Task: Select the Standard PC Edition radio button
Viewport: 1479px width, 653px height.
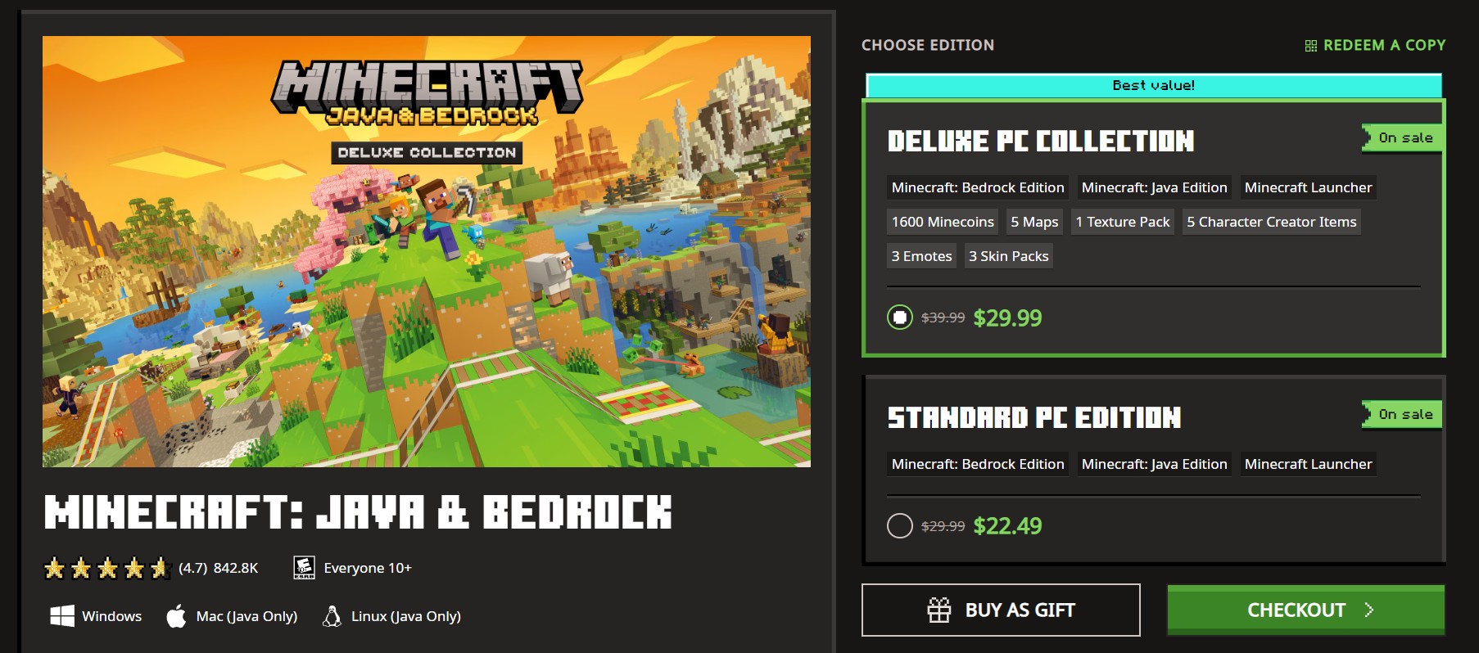Action: tap(900, 525)
